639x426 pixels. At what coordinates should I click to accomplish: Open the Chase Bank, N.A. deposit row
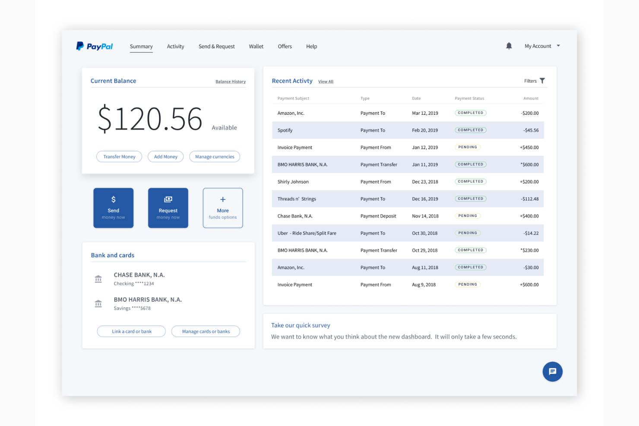pyautogui.click(x=408, y=216)
